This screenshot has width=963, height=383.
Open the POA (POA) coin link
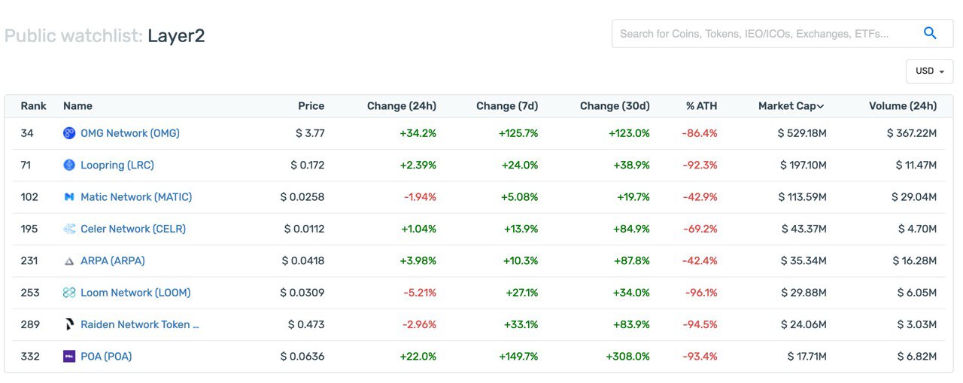(x=106, y=357)
